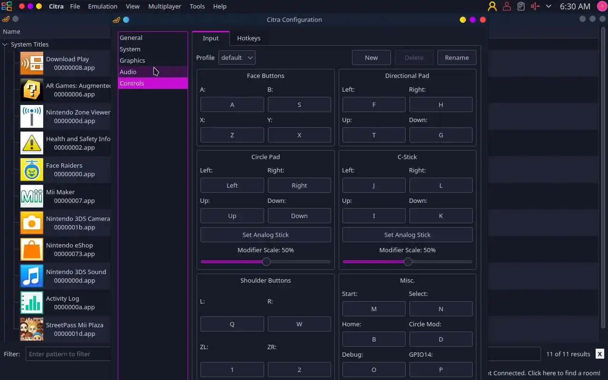Viewport: 608px width, 380px height.
Task: Rebind D-Pad Down mapped to G
Action: pyautogui.click(x=441, y=135)
